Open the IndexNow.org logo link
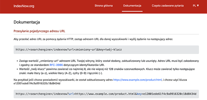 (24, 6)
